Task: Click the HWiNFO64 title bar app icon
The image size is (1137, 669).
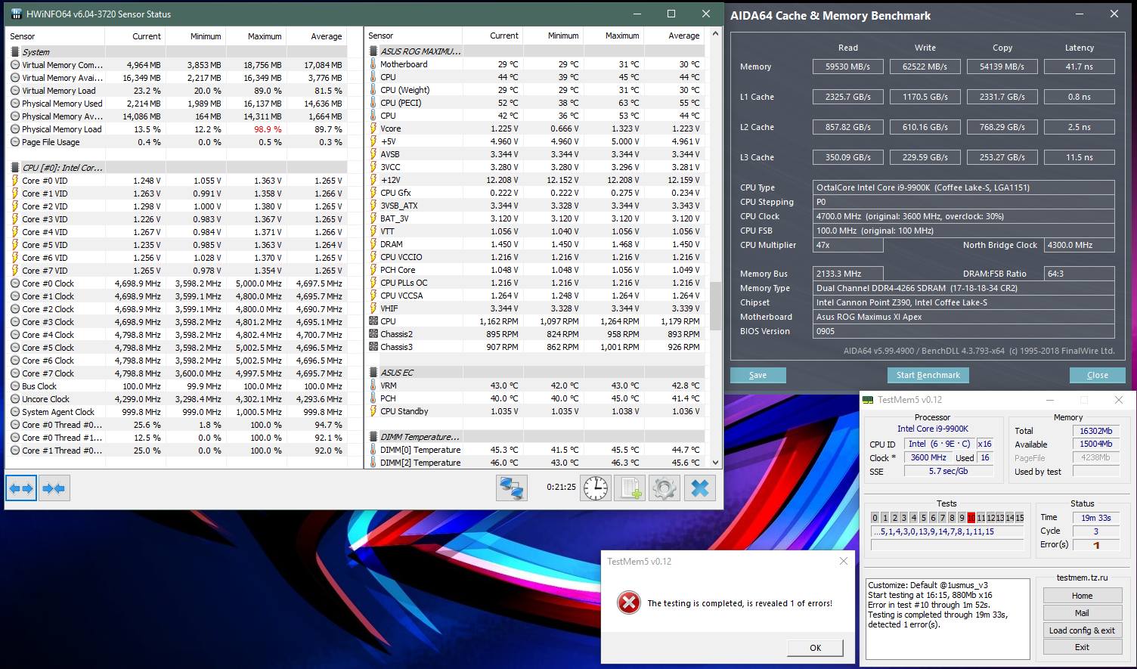Action: coord(17,14)
